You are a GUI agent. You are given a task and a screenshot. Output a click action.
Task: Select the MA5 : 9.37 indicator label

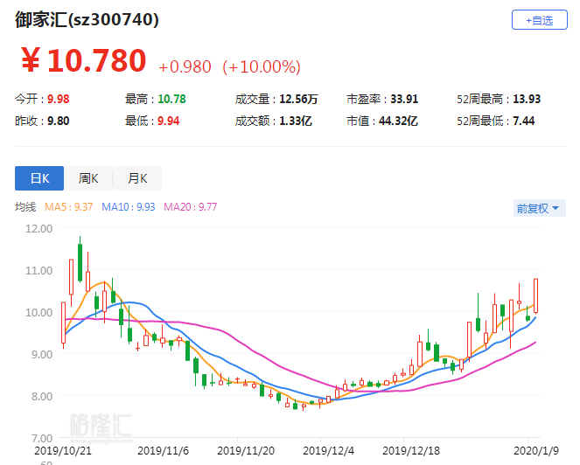click(x=68, y=207)
